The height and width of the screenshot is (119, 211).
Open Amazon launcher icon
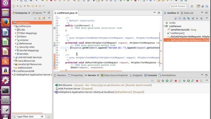point(5,71)
